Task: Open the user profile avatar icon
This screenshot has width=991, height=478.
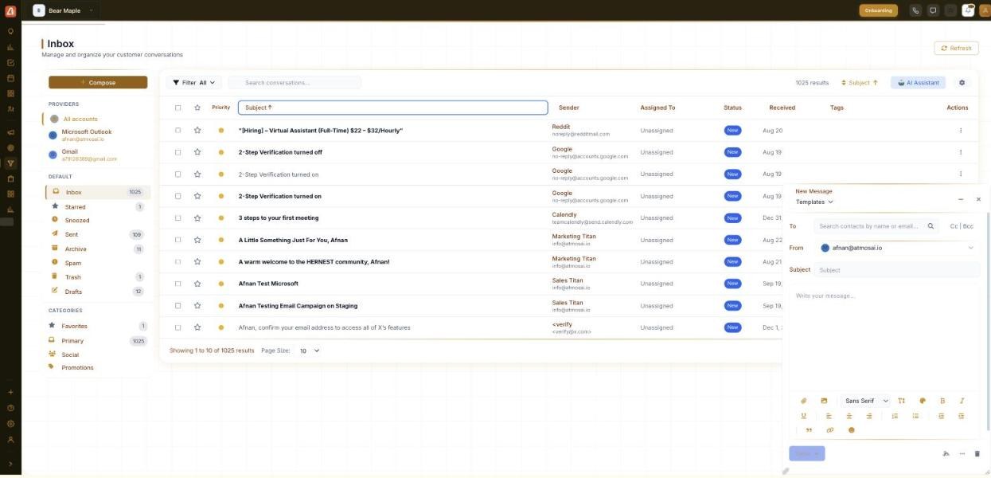Action: point(984,10)
